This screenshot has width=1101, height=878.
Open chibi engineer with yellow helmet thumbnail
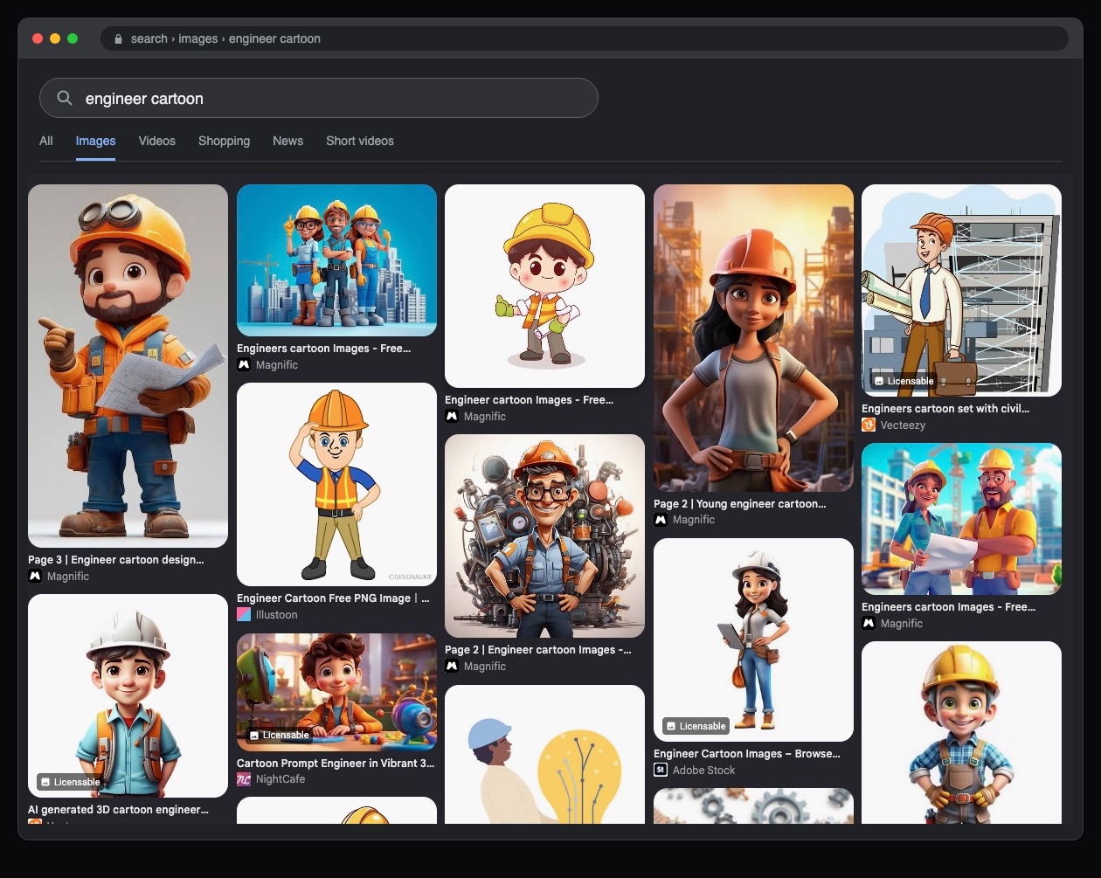pos(544,286)
